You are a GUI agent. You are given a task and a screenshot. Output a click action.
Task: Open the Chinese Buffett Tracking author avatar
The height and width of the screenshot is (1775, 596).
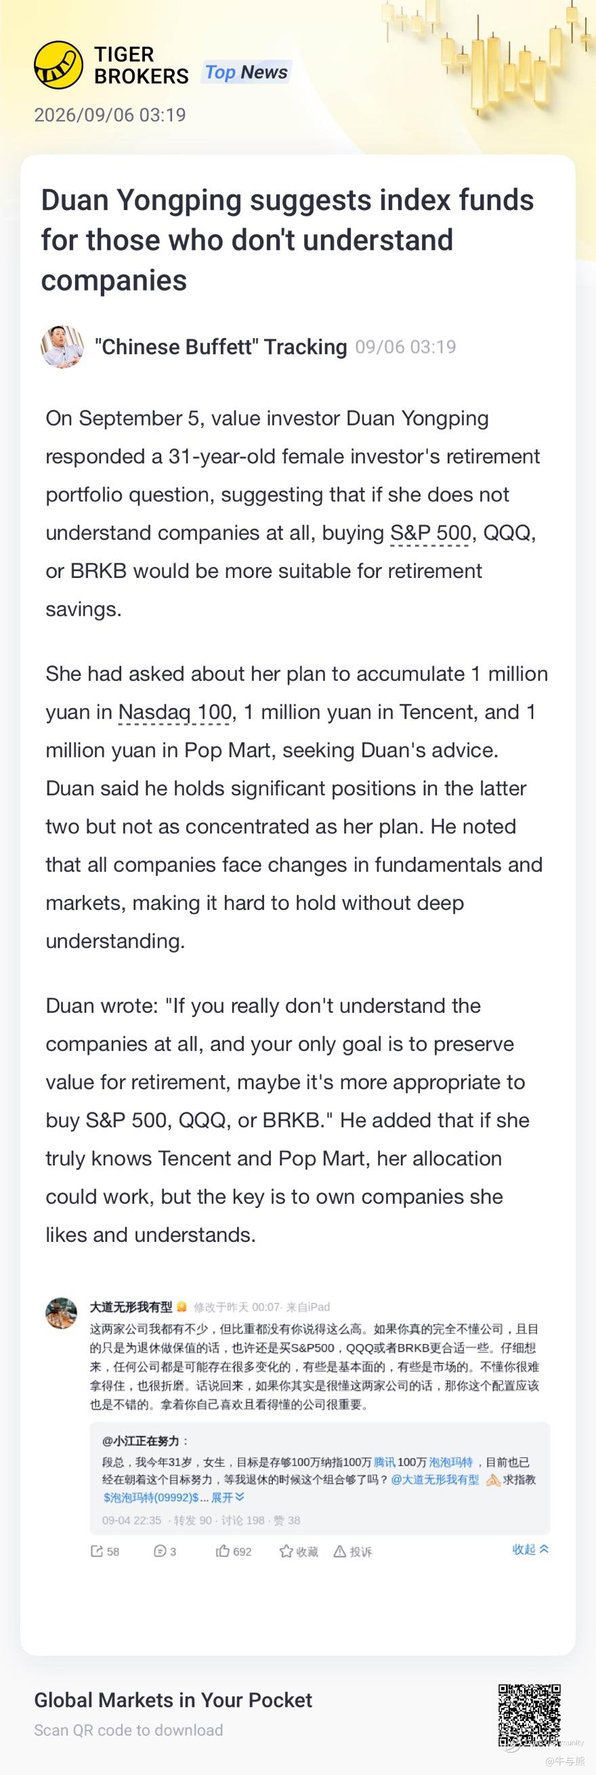pos(62,347)
